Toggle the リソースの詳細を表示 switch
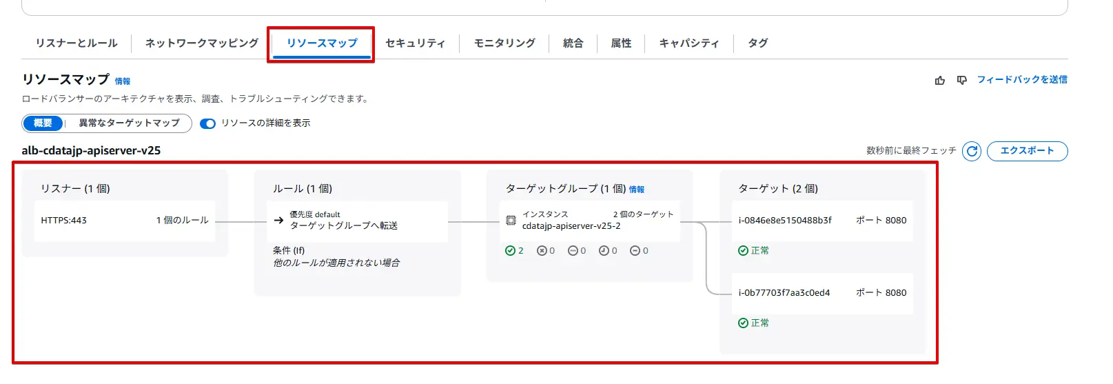Viewport: 1113px width, 384px height. pyautogui.click(x=207, y=123)
